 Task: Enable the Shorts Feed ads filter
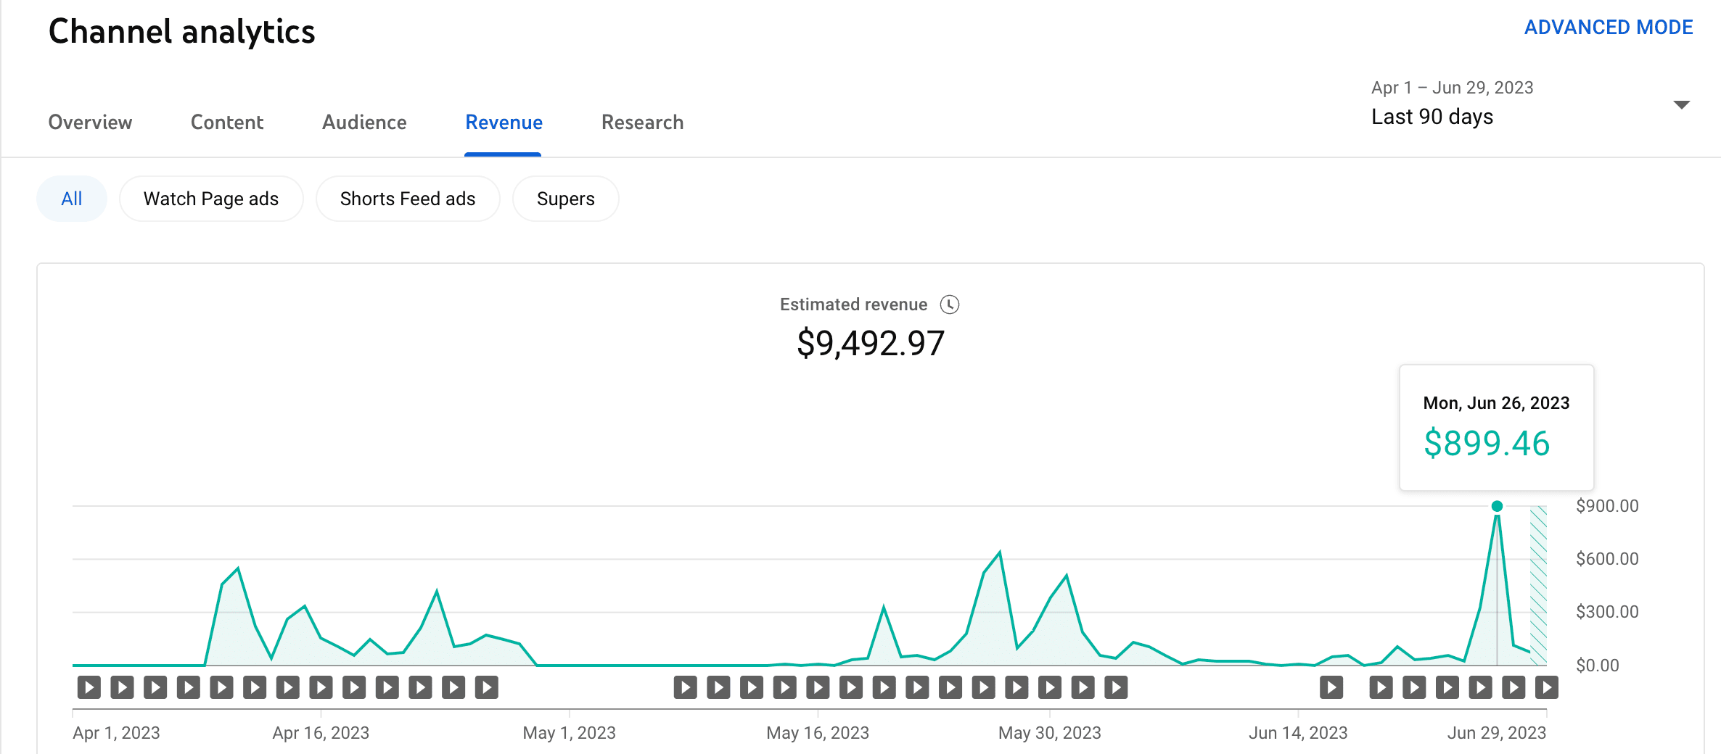click(408, 199)
